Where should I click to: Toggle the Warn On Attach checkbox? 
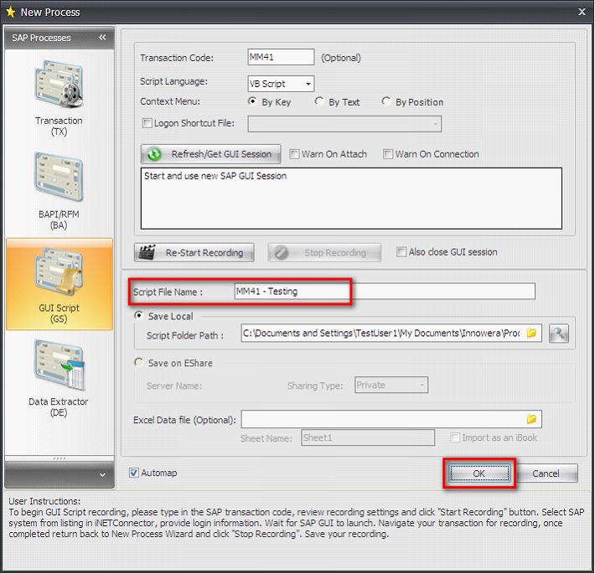tap(294, 154)
